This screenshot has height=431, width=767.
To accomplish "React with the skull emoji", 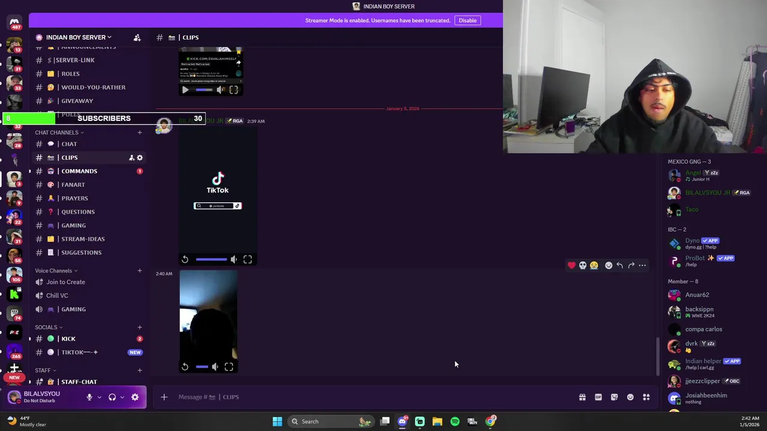I will [582, 265].
